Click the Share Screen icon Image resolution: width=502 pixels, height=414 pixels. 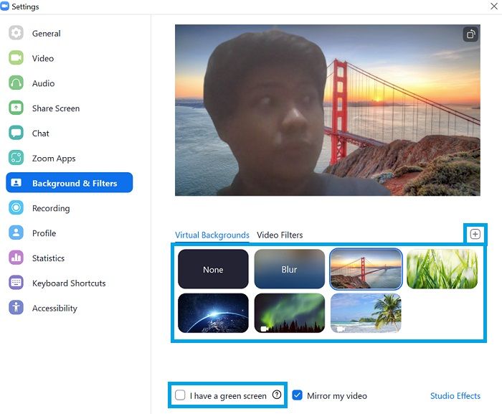point(16,108)
